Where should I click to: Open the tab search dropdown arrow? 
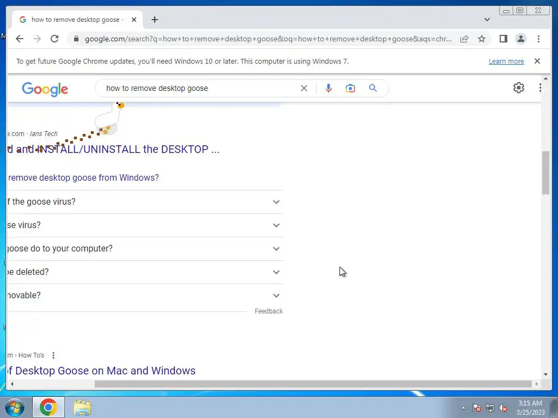coord(487,20)
